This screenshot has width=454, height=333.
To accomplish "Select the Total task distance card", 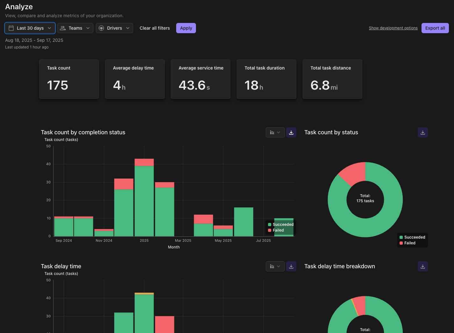I will click(x=332, y=79).
